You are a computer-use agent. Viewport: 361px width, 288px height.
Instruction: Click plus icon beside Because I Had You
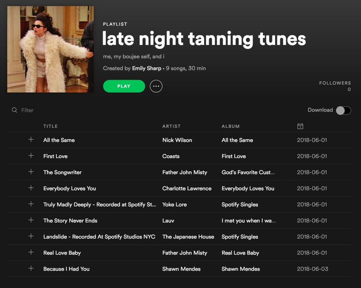(31, 268)
